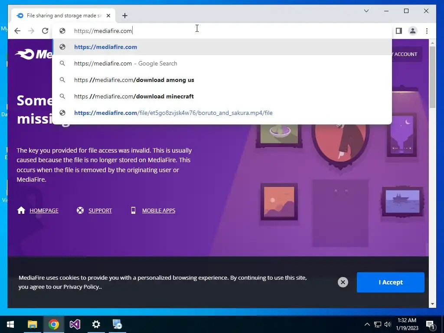Open the notification center icon
Viewport: 444px width, 333px height.
430,324
